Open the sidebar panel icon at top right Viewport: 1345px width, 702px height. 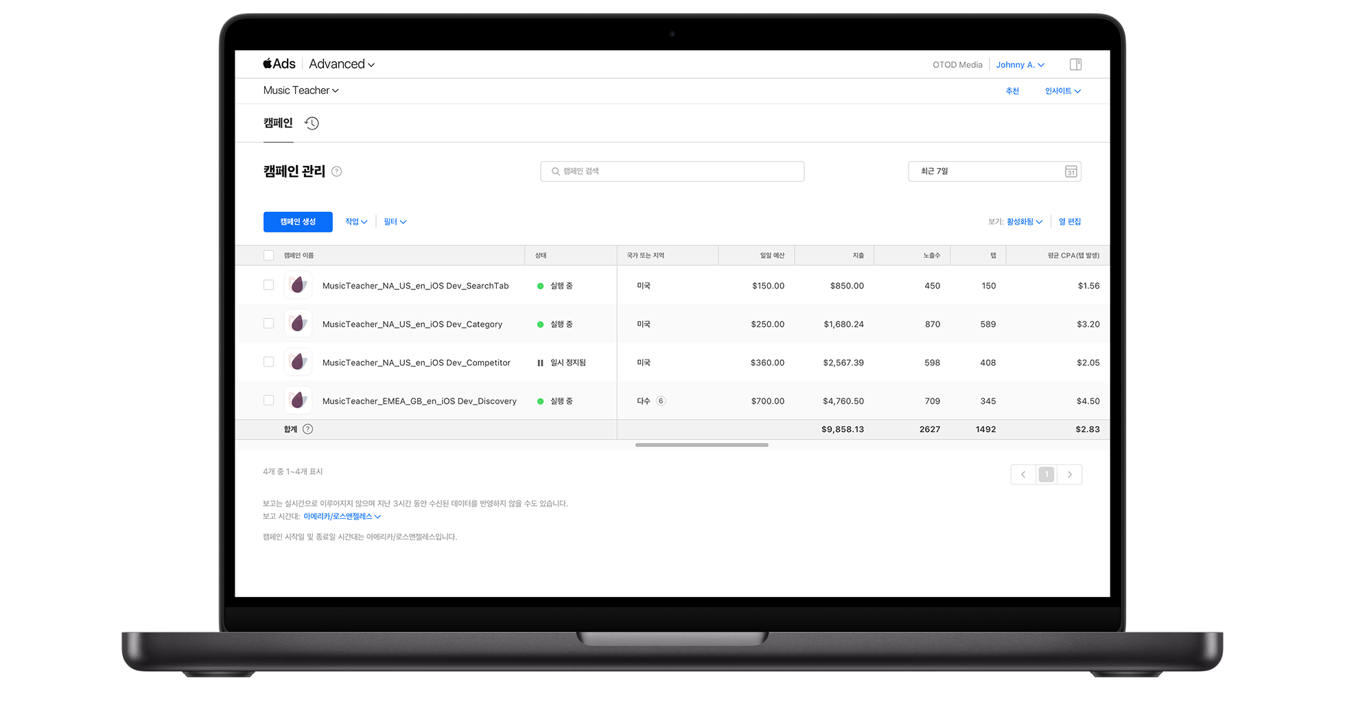click(x=1075, y=64)
